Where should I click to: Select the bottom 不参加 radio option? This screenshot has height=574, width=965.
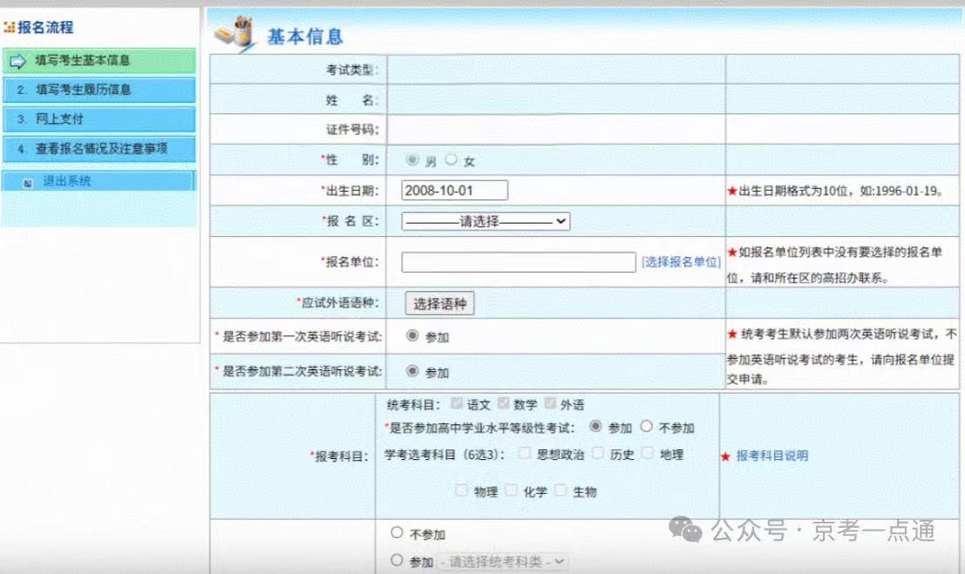(x=398, y=533)
